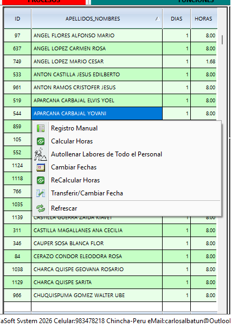This screenshot has height=328, width=232.
Task: Click the Calcular Horas green icon
Action: [41, 141]
